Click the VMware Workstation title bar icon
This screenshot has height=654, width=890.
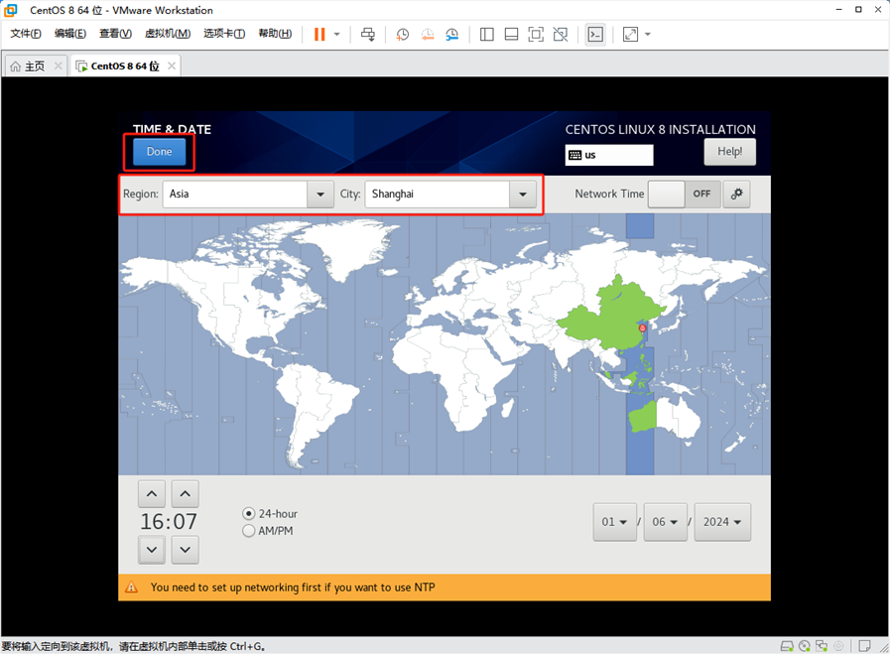[11, 10]
